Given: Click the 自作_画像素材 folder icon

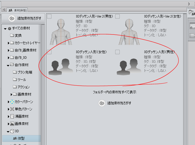Looking at the screenshot, I should pos(12,50).
